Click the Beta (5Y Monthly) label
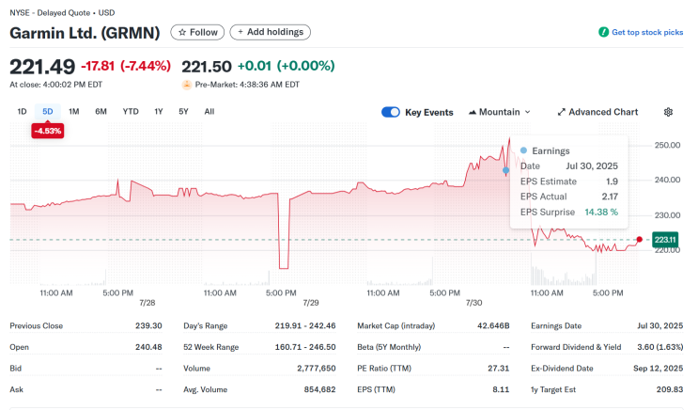Viewport: 698px width, 410px height. [389, 347]
